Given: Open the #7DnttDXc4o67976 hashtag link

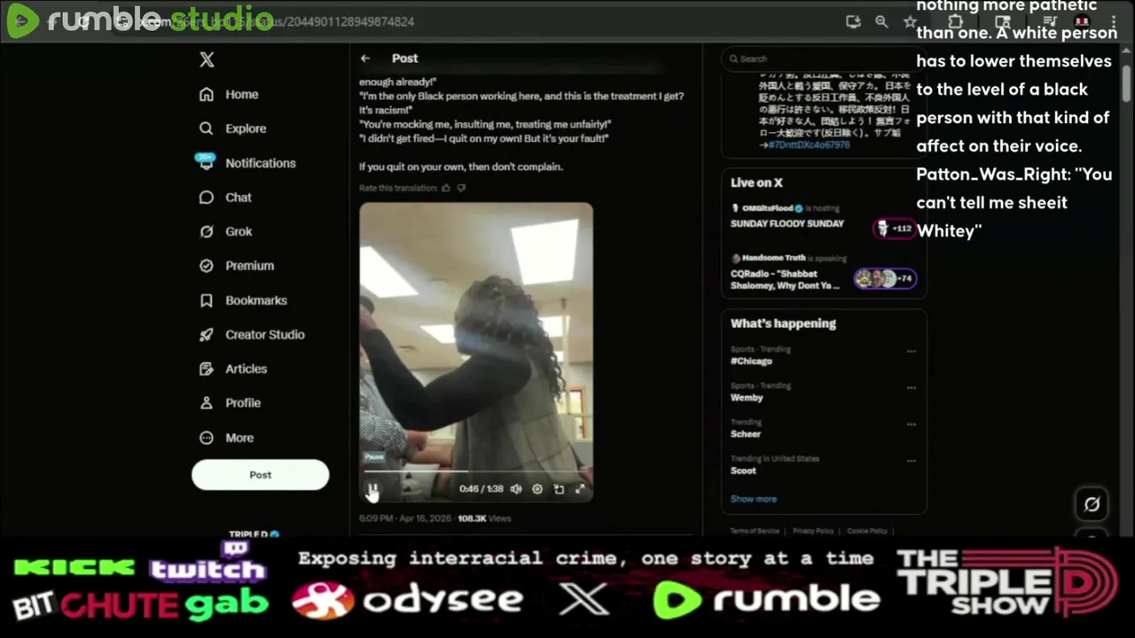Looking at the screenshot, I should pyautogui.click(x=809, y=144).
